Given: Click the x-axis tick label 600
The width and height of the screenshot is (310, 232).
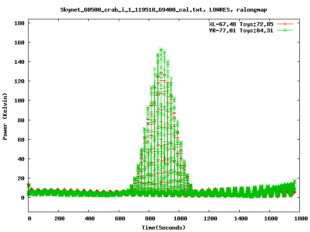Looking at the screenshot, I should [120, 218].
